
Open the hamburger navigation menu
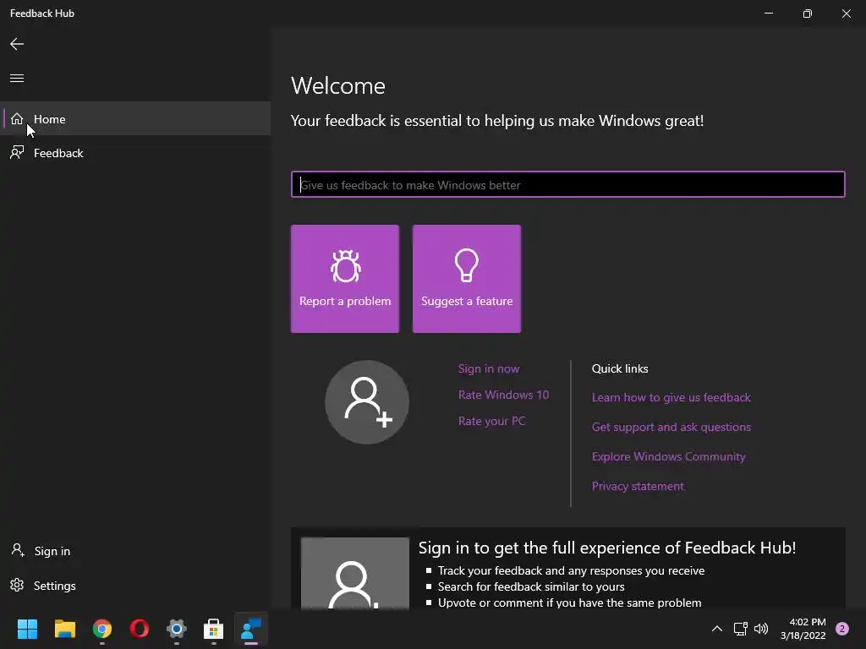(x=17, y=78)
